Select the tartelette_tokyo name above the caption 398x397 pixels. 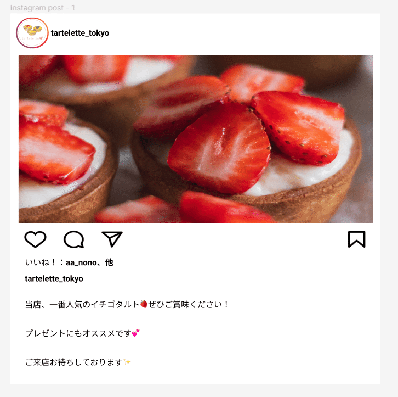[54, 279]
